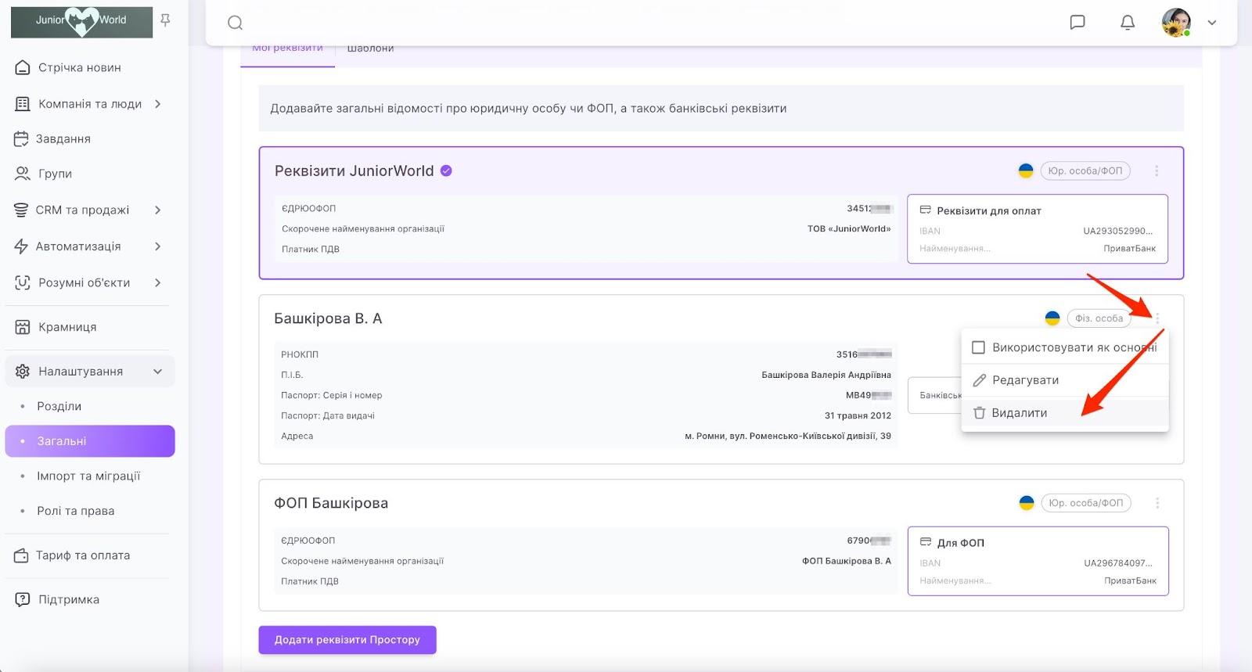Screen dimensions: 1252x672
Task: Open options menu for Реквізити JuniorWorld
Action: [1157, 171]
